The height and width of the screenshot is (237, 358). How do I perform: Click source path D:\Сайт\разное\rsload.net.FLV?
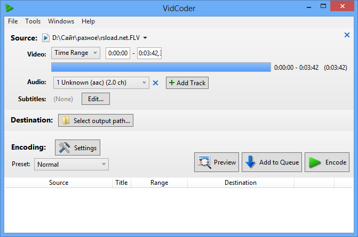tap(96, 38)
